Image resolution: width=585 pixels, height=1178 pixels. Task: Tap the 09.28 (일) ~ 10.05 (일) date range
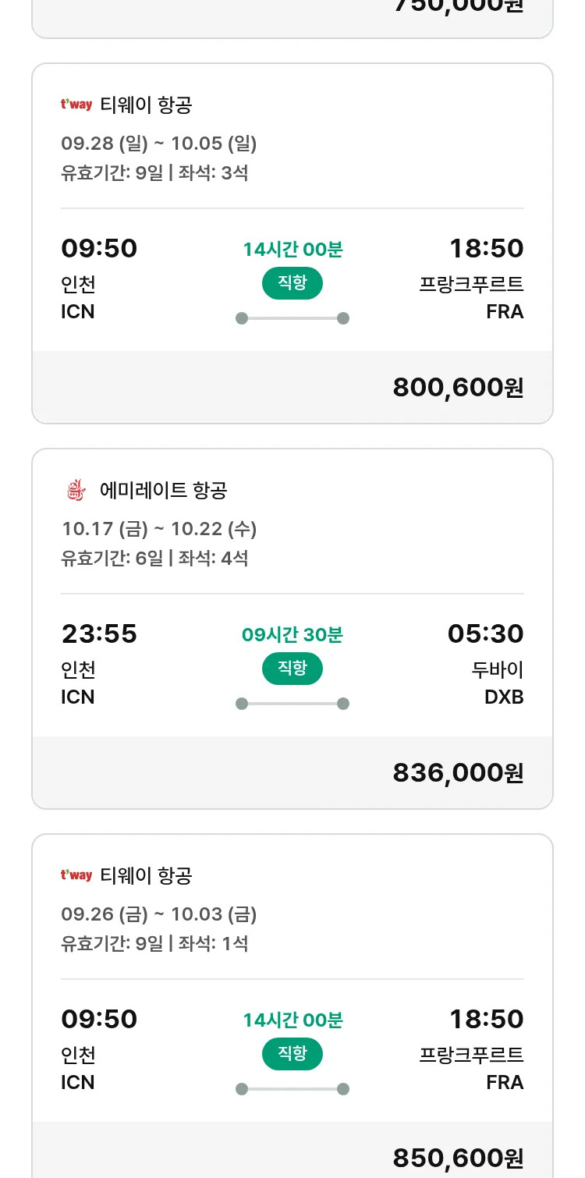(159, 144)
